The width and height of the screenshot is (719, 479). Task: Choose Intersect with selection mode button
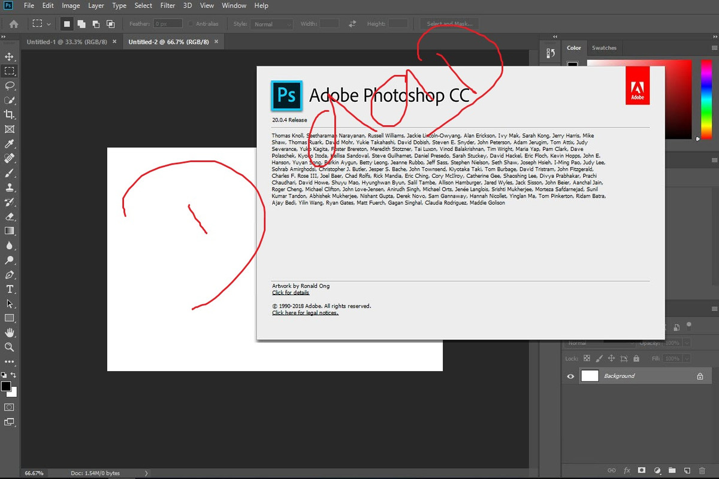(110, 24)
